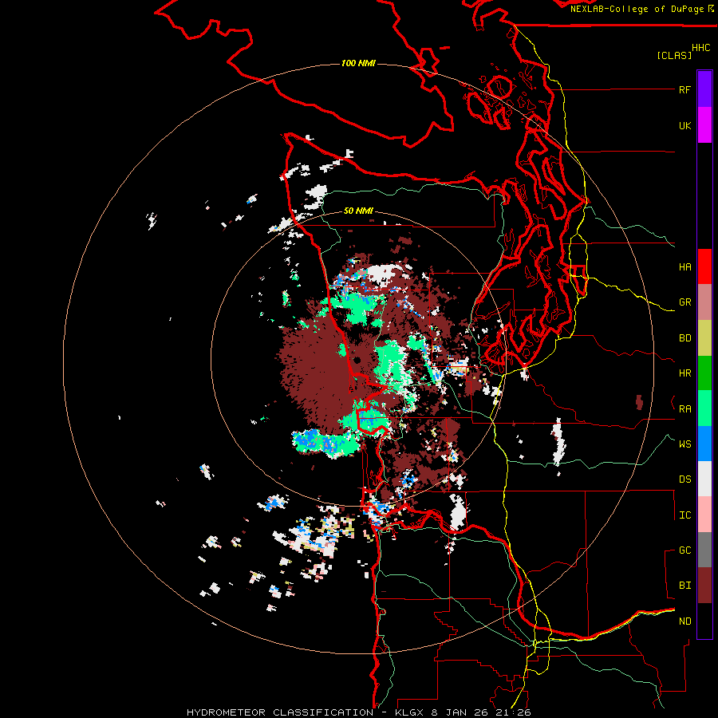The image size is (718, 718).
Task: Click the HR legend label
Action: click(x=684, y=373)
